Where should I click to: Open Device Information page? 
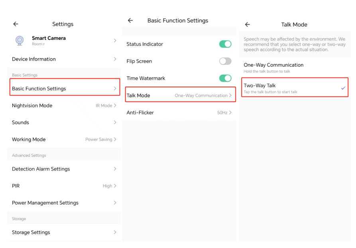64,59
